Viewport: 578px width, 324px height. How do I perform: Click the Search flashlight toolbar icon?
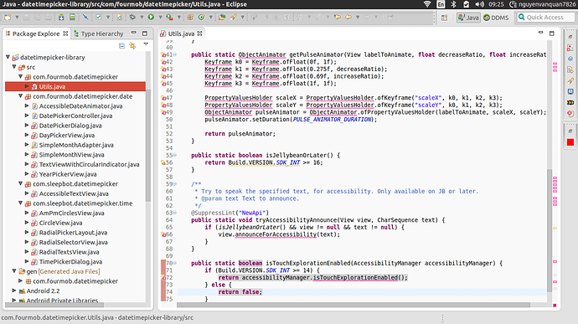coord(234,17)
